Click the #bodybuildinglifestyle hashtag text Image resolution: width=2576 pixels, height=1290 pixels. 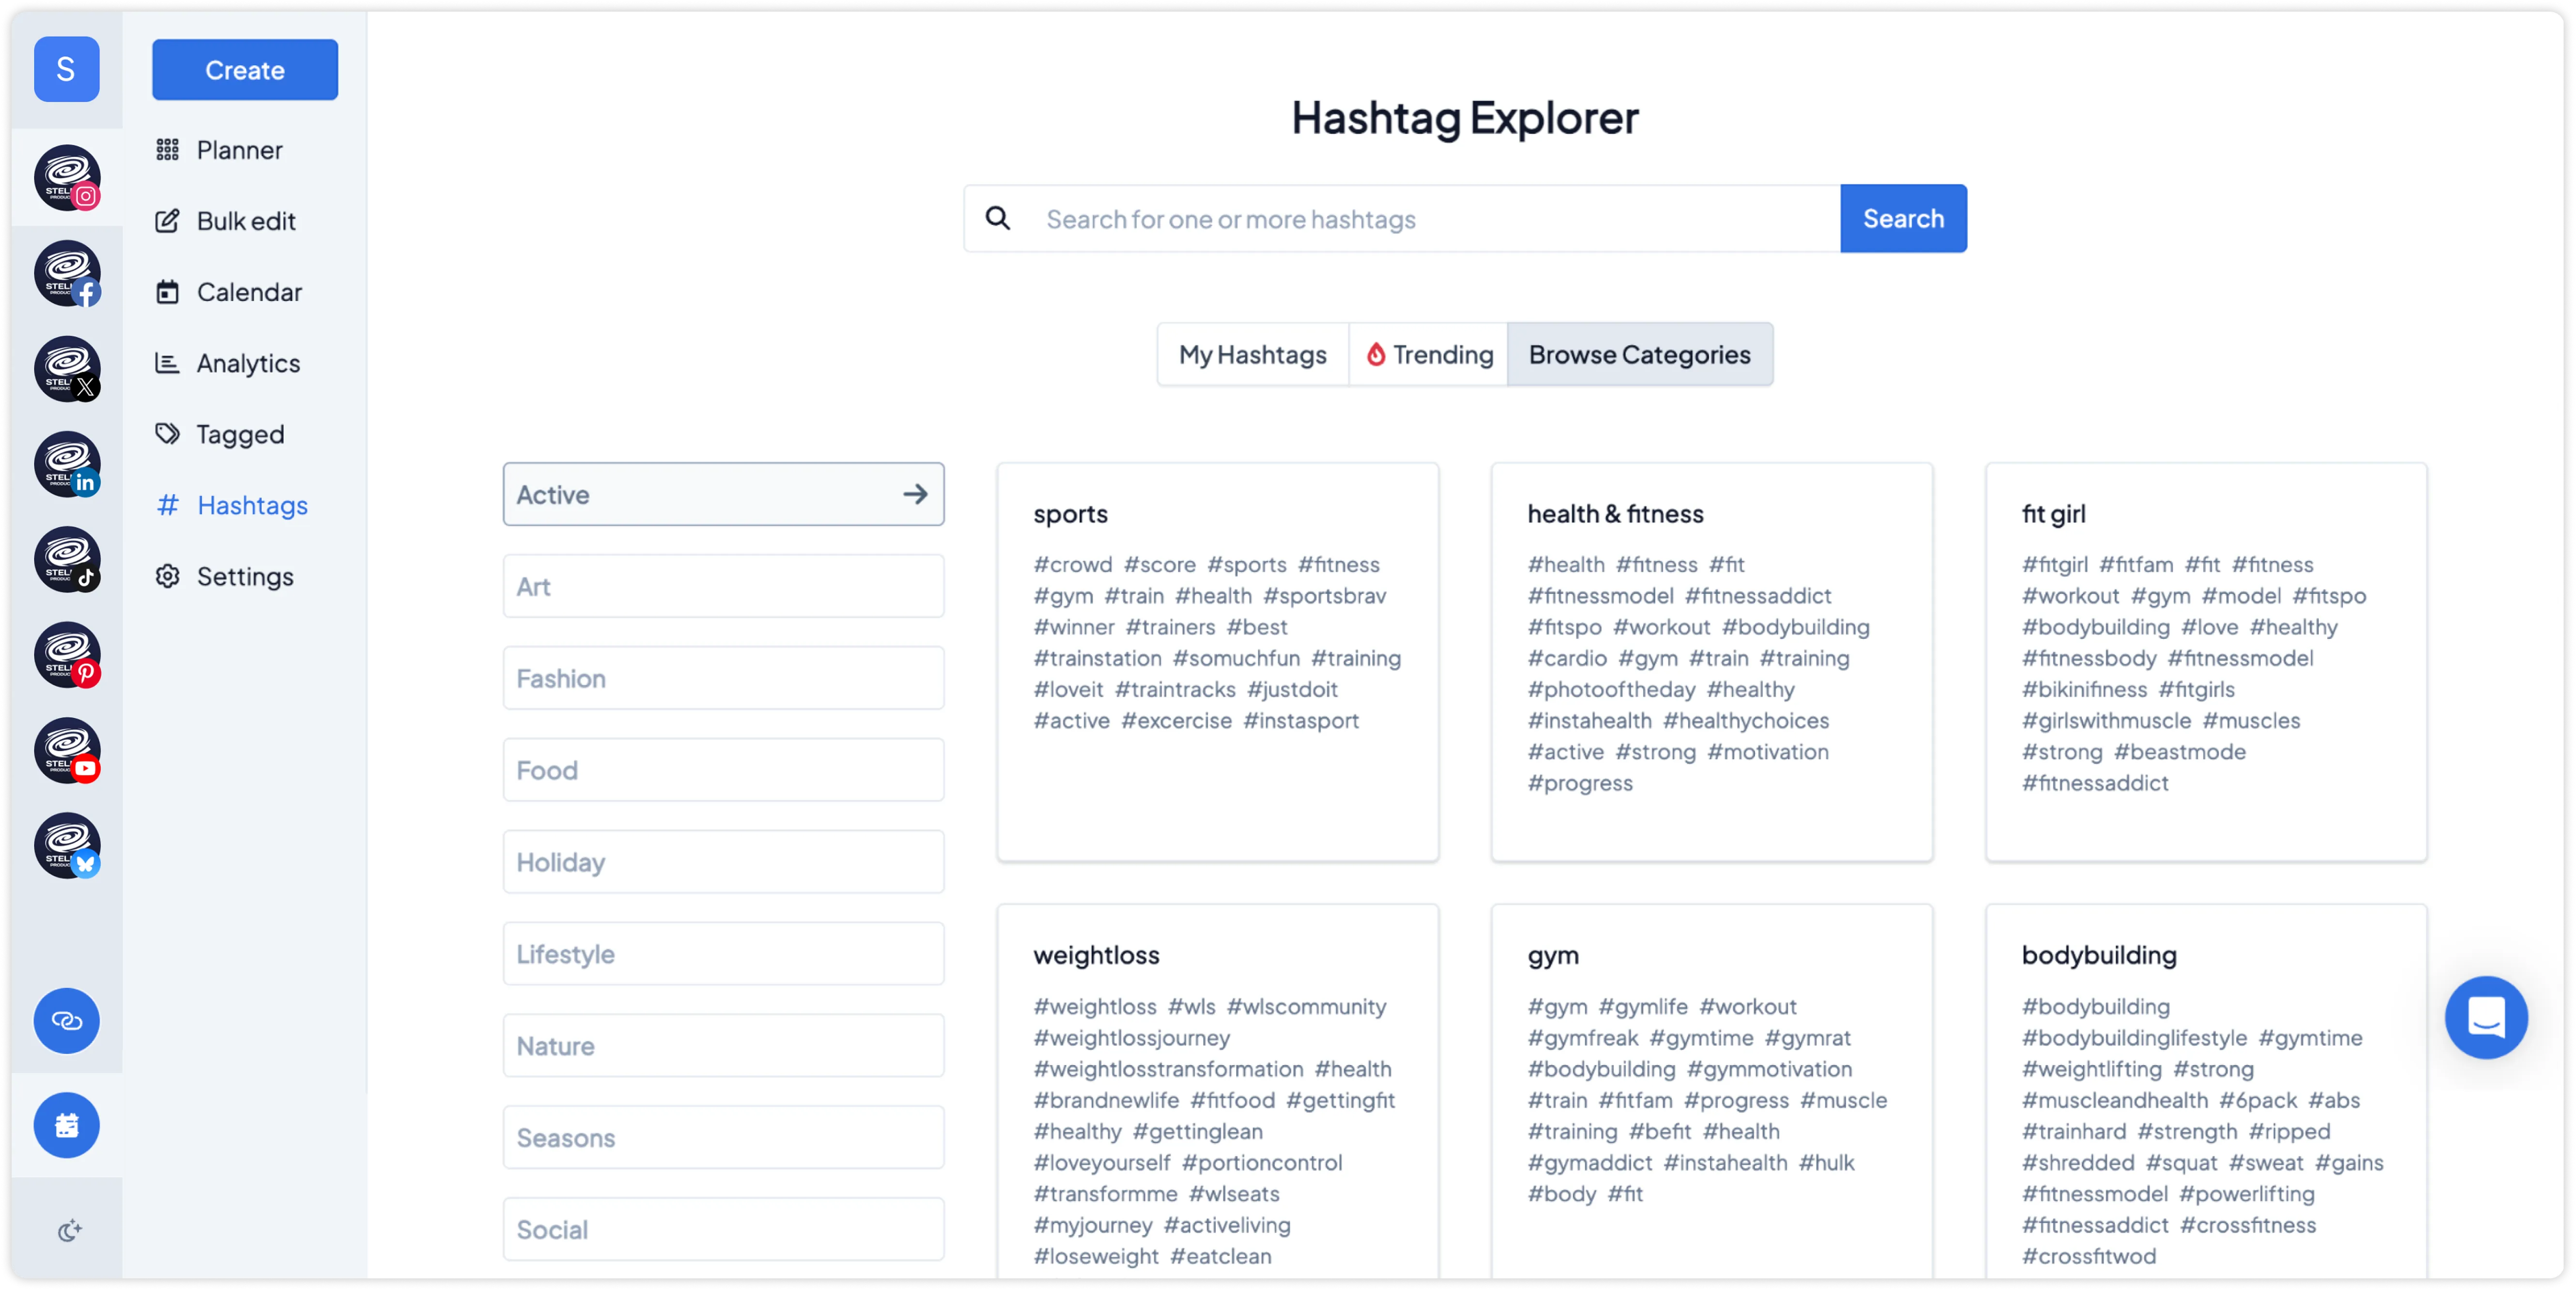[2134, 1038]
